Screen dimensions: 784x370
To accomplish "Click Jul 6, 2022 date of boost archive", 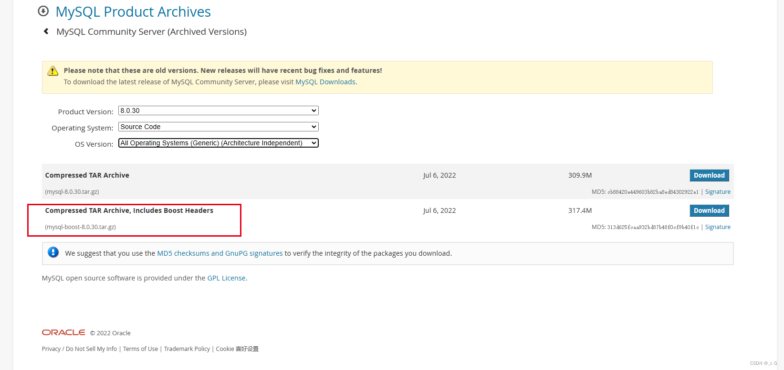I will tap(439, 210).
